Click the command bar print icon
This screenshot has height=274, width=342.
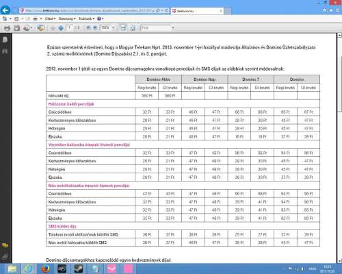click(35, 18)
